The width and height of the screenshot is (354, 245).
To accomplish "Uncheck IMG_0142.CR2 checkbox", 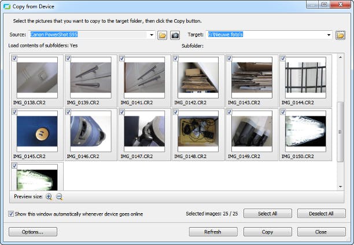I will [x=176, y=58].
